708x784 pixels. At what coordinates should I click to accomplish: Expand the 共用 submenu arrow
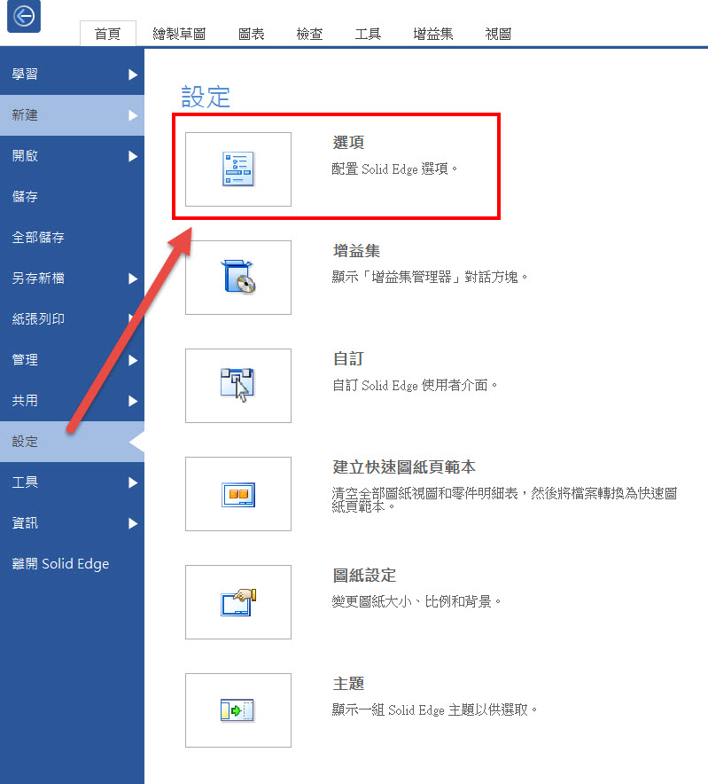pos(132,401)
